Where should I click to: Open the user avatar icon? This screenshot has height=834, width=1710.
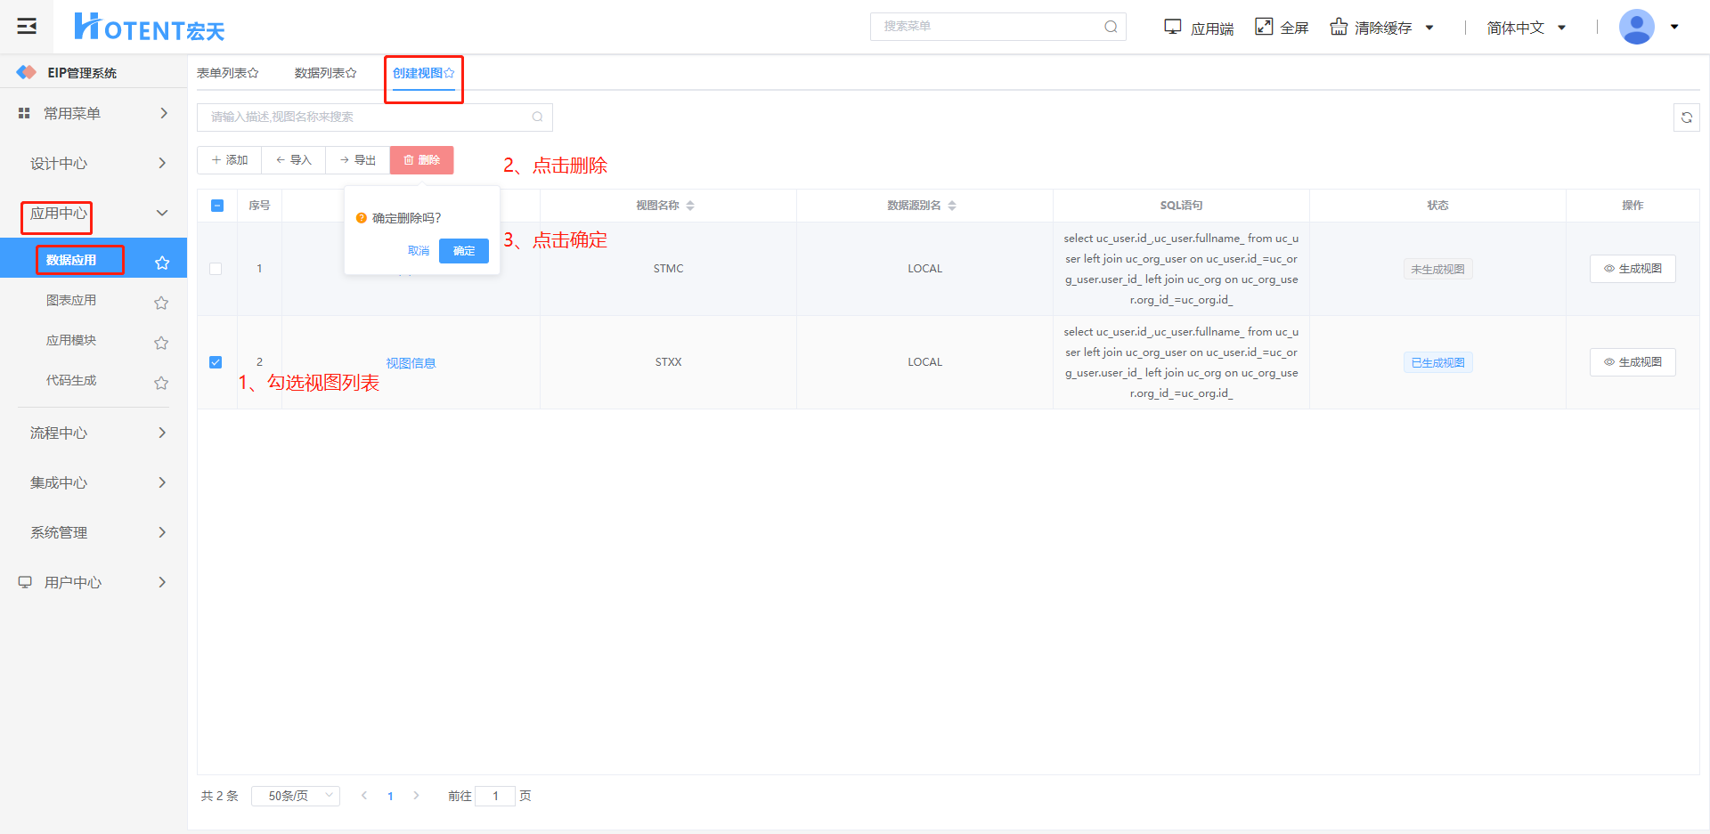click(x=1637, y=27)
